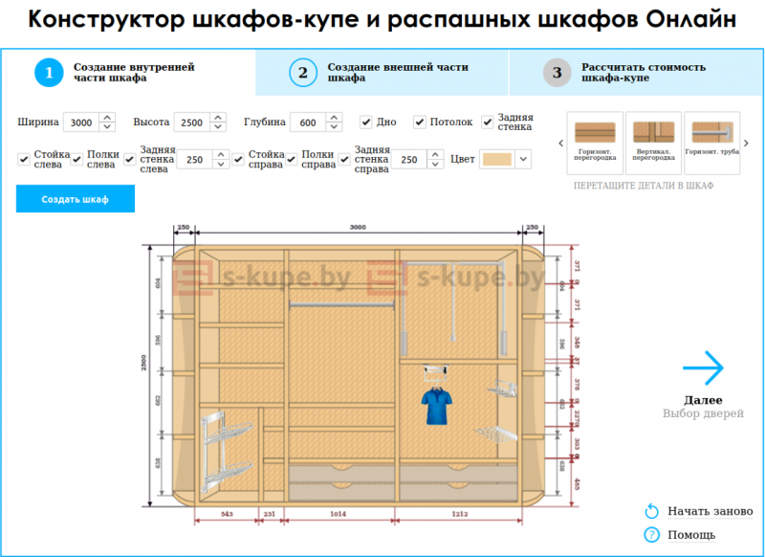
Task: Toggle the Полки справа checkbox
Action: click(292, 159)
